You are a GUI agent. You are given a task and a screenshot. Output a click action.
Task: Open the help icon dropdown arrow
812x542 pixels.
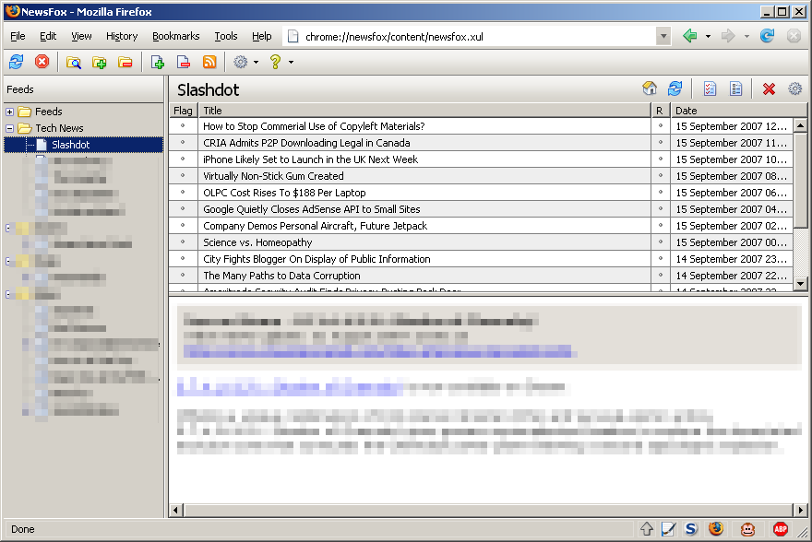pyautogui.click(x=291, y=62)
